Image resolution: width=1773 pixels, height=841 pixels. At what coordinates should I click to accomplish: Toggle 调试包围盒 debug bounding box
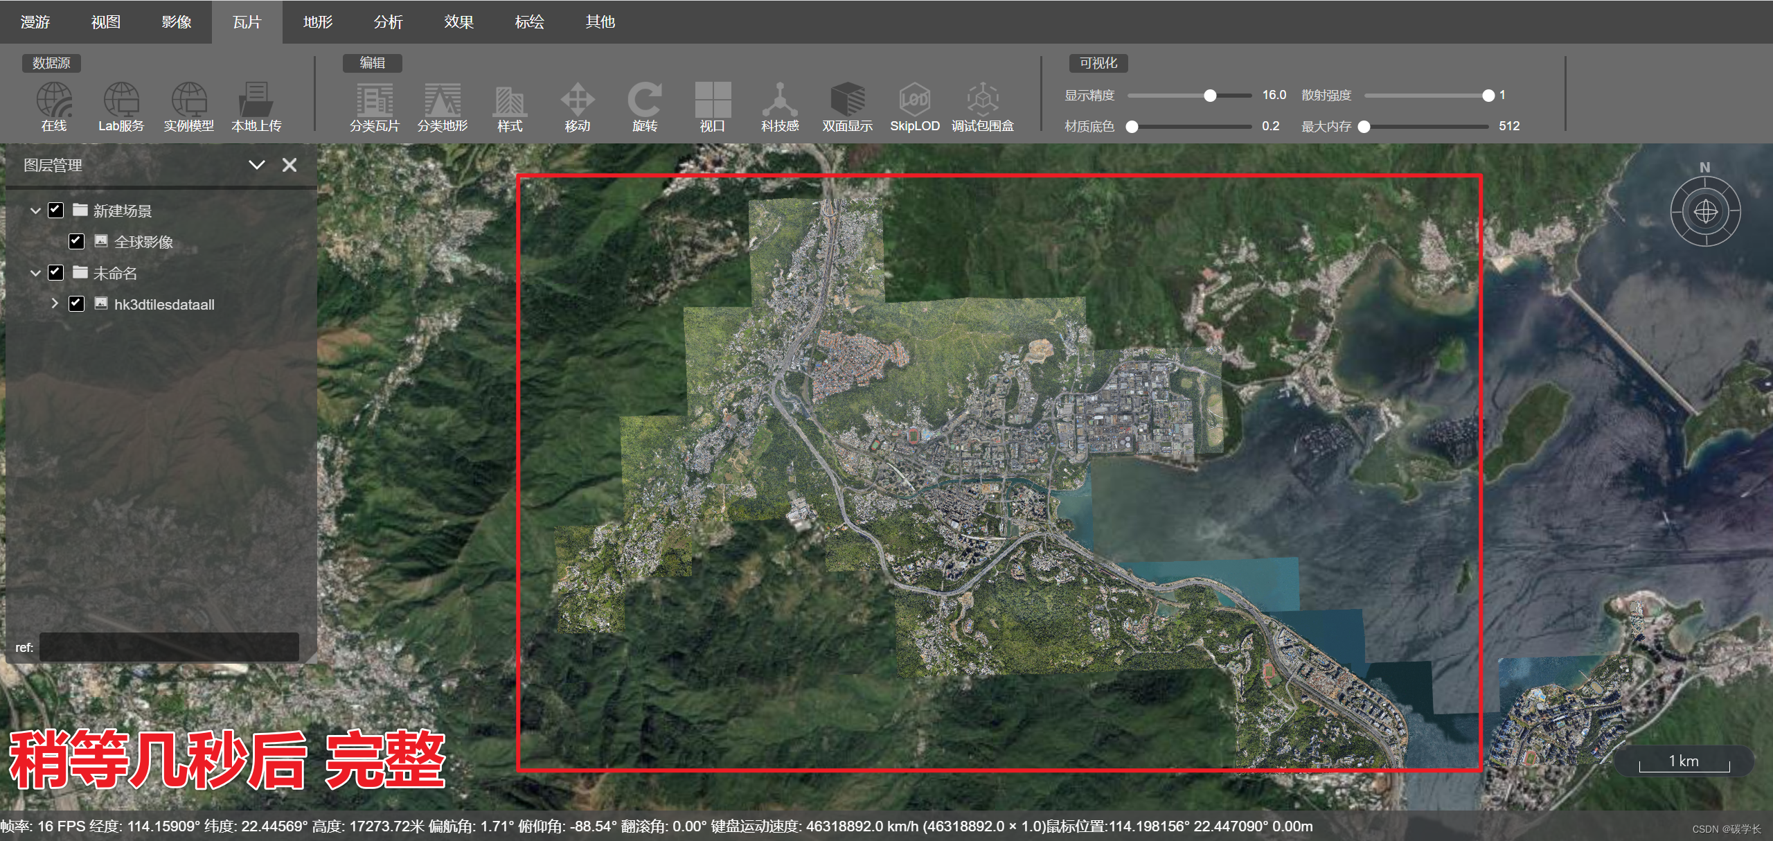[983, 107]
